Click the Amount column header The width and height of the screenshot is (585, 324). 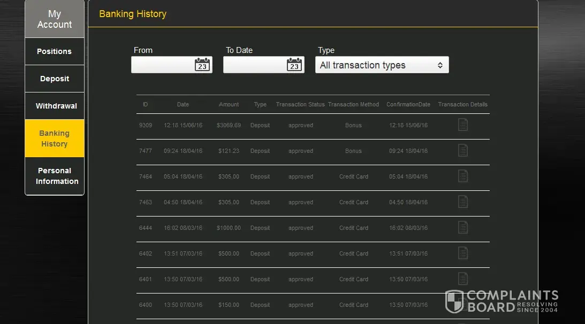click(x=229, y=104)
